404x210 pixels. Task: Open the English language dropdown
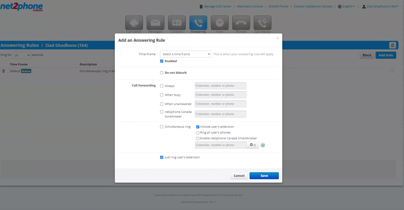point(348,7)
